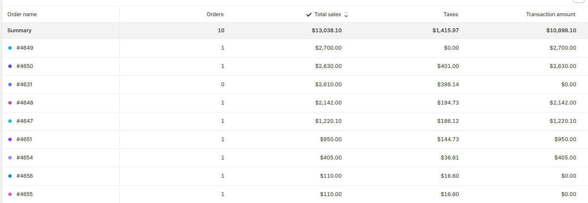Image resolution: width=588 pixels, height=203 pixels.
Task: Click the Total sales header label
Action: 328,14
